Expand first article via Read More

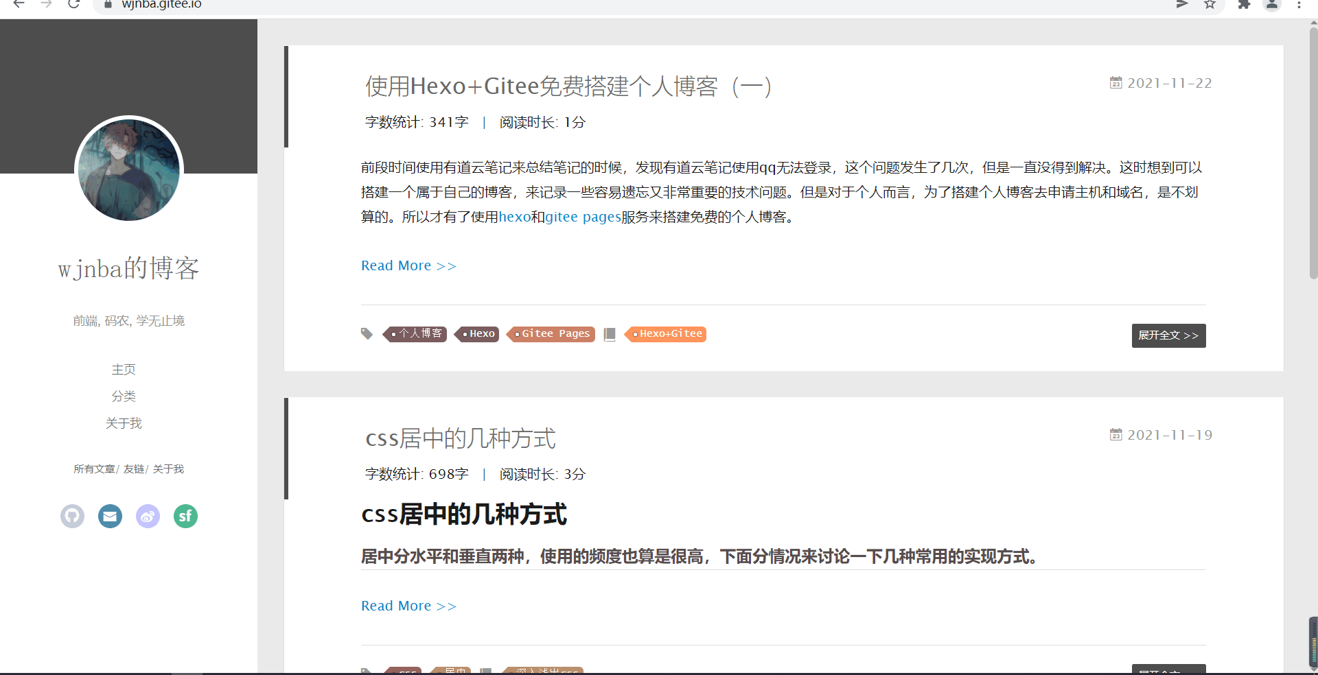408,265
